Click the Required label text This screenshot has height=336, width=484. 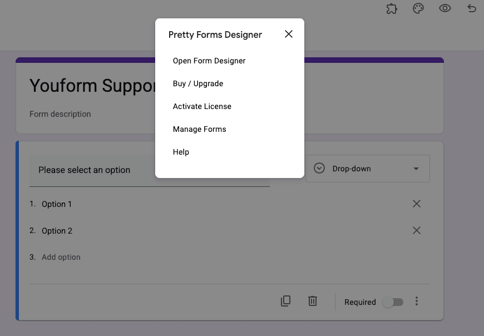(360, 302)
